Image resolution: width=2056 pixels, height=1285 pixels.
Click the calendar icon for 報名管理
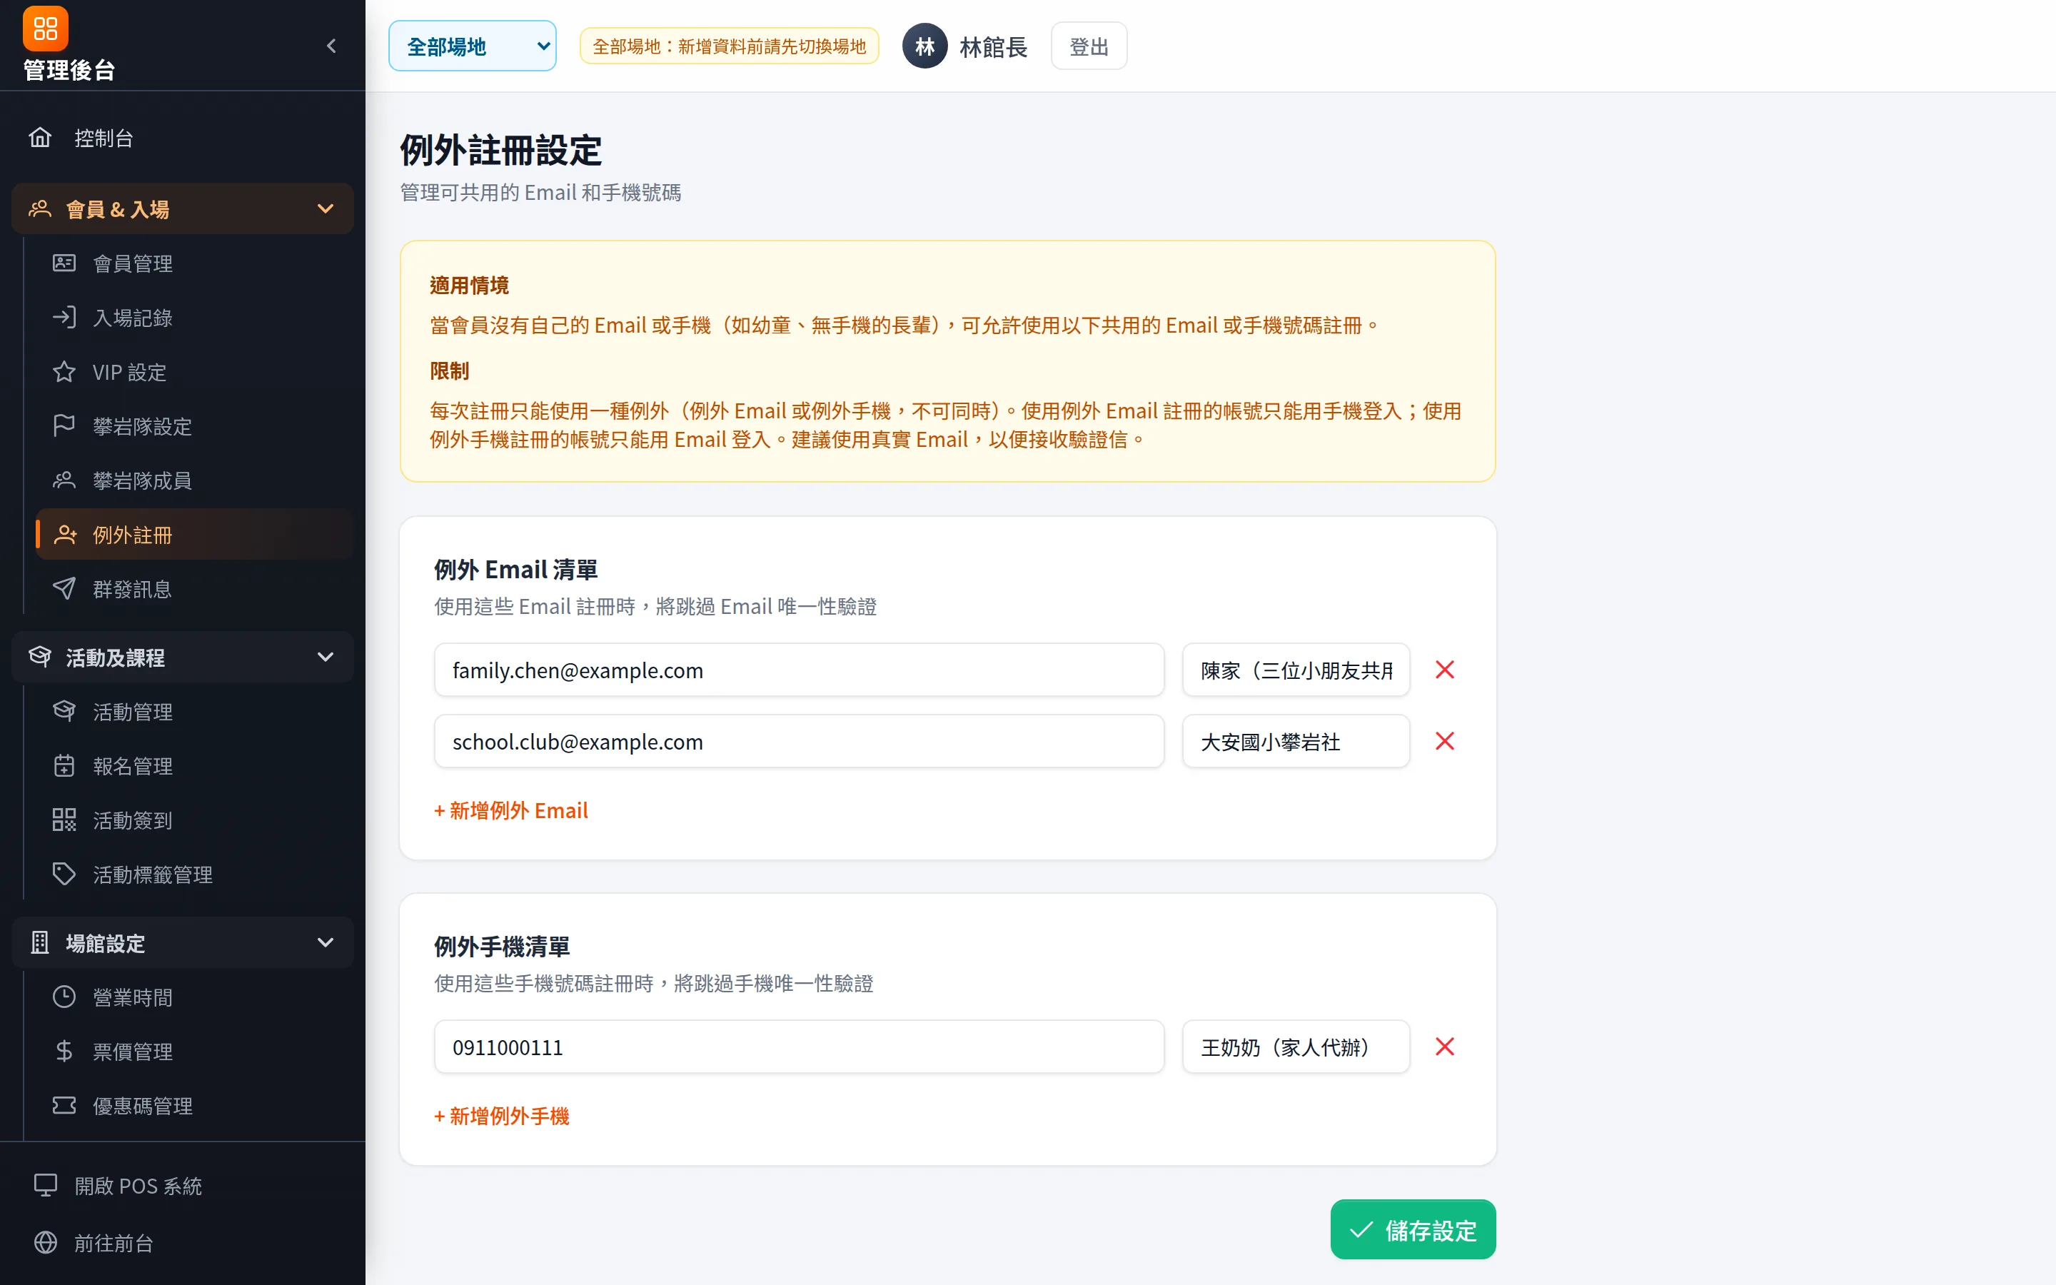tap(64, 766)
